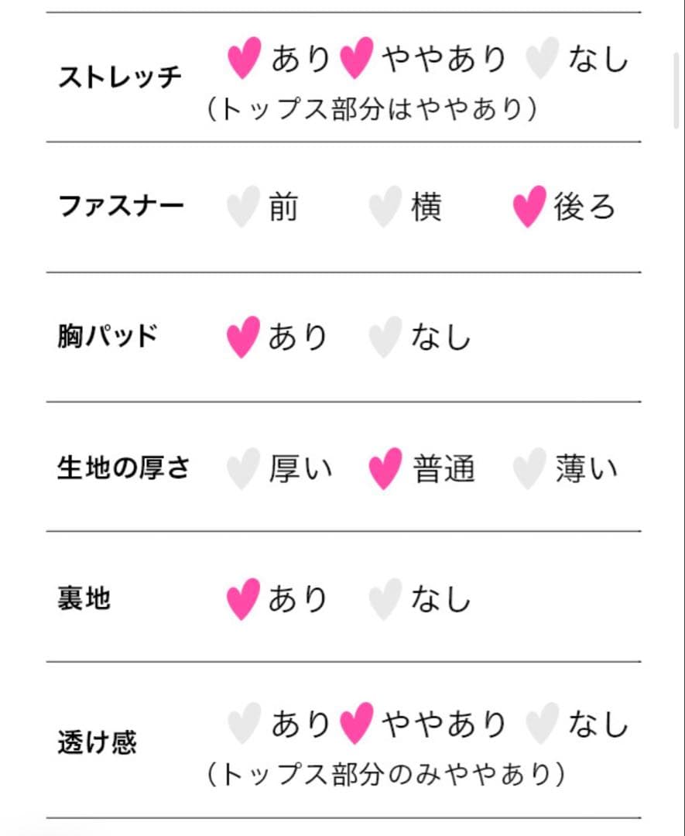This screenshot has height=836, width=685.
Task: Click the gray heart for ストレッチ なし
Action: pos(541,58)
